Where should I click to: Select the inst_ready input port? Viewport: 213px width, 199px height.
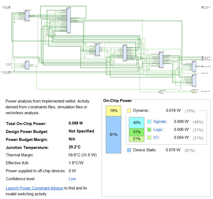(9, 8)
